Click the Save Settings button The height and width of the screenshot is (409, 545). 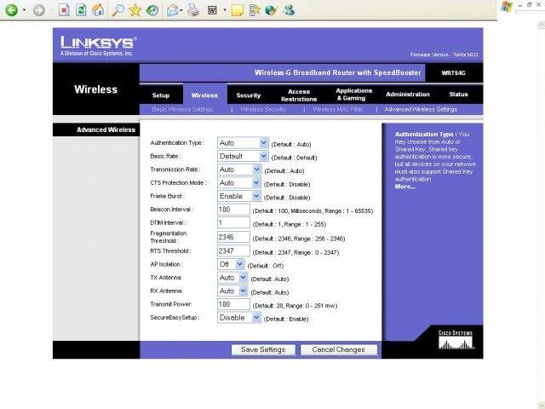(263, 350)
